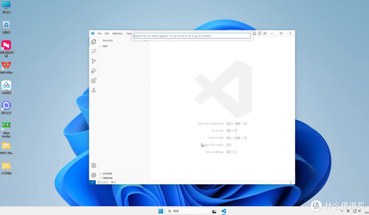Open the Customize Layout control
Screen dimensions: 369x215
click(x=265, y=33)
